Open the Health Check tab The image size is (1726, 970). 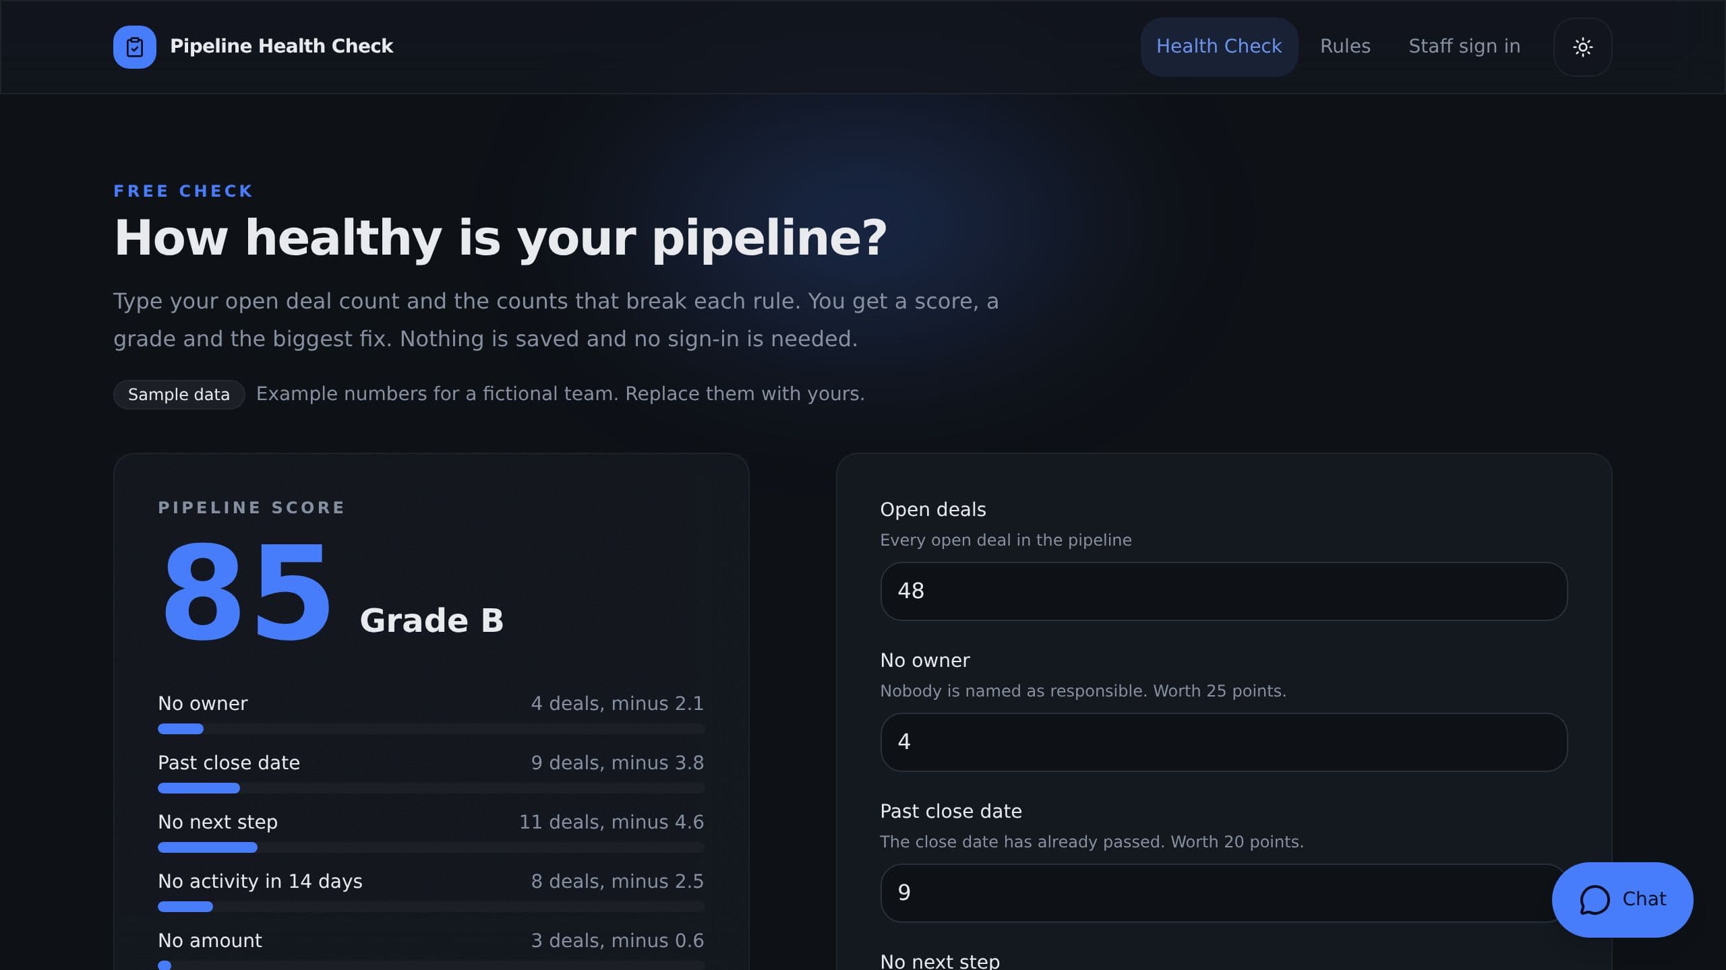pos(1219,46)
